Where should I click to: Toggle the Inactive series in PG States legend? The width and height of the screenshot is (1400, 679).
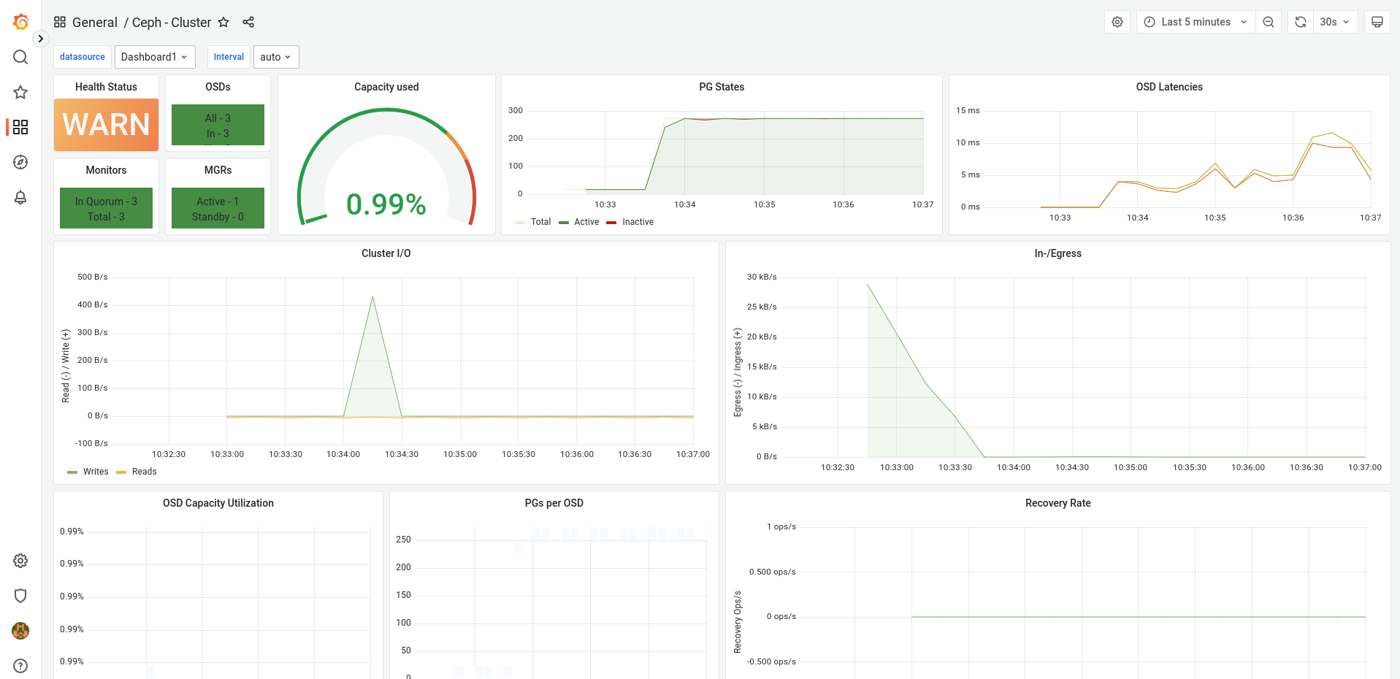point(638,222)
